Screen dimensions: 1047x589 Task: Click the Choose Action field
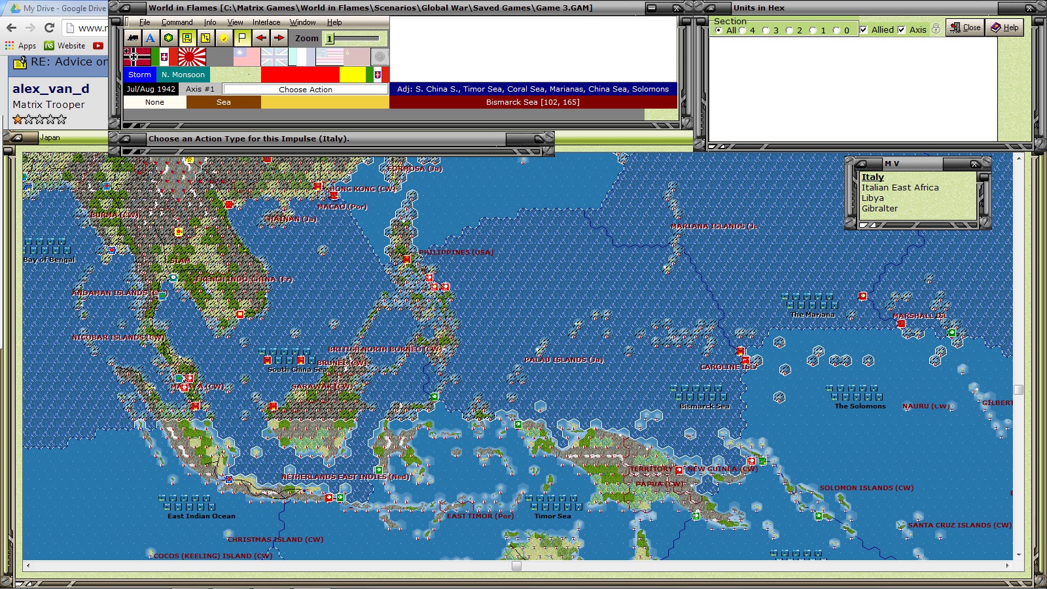305,89
